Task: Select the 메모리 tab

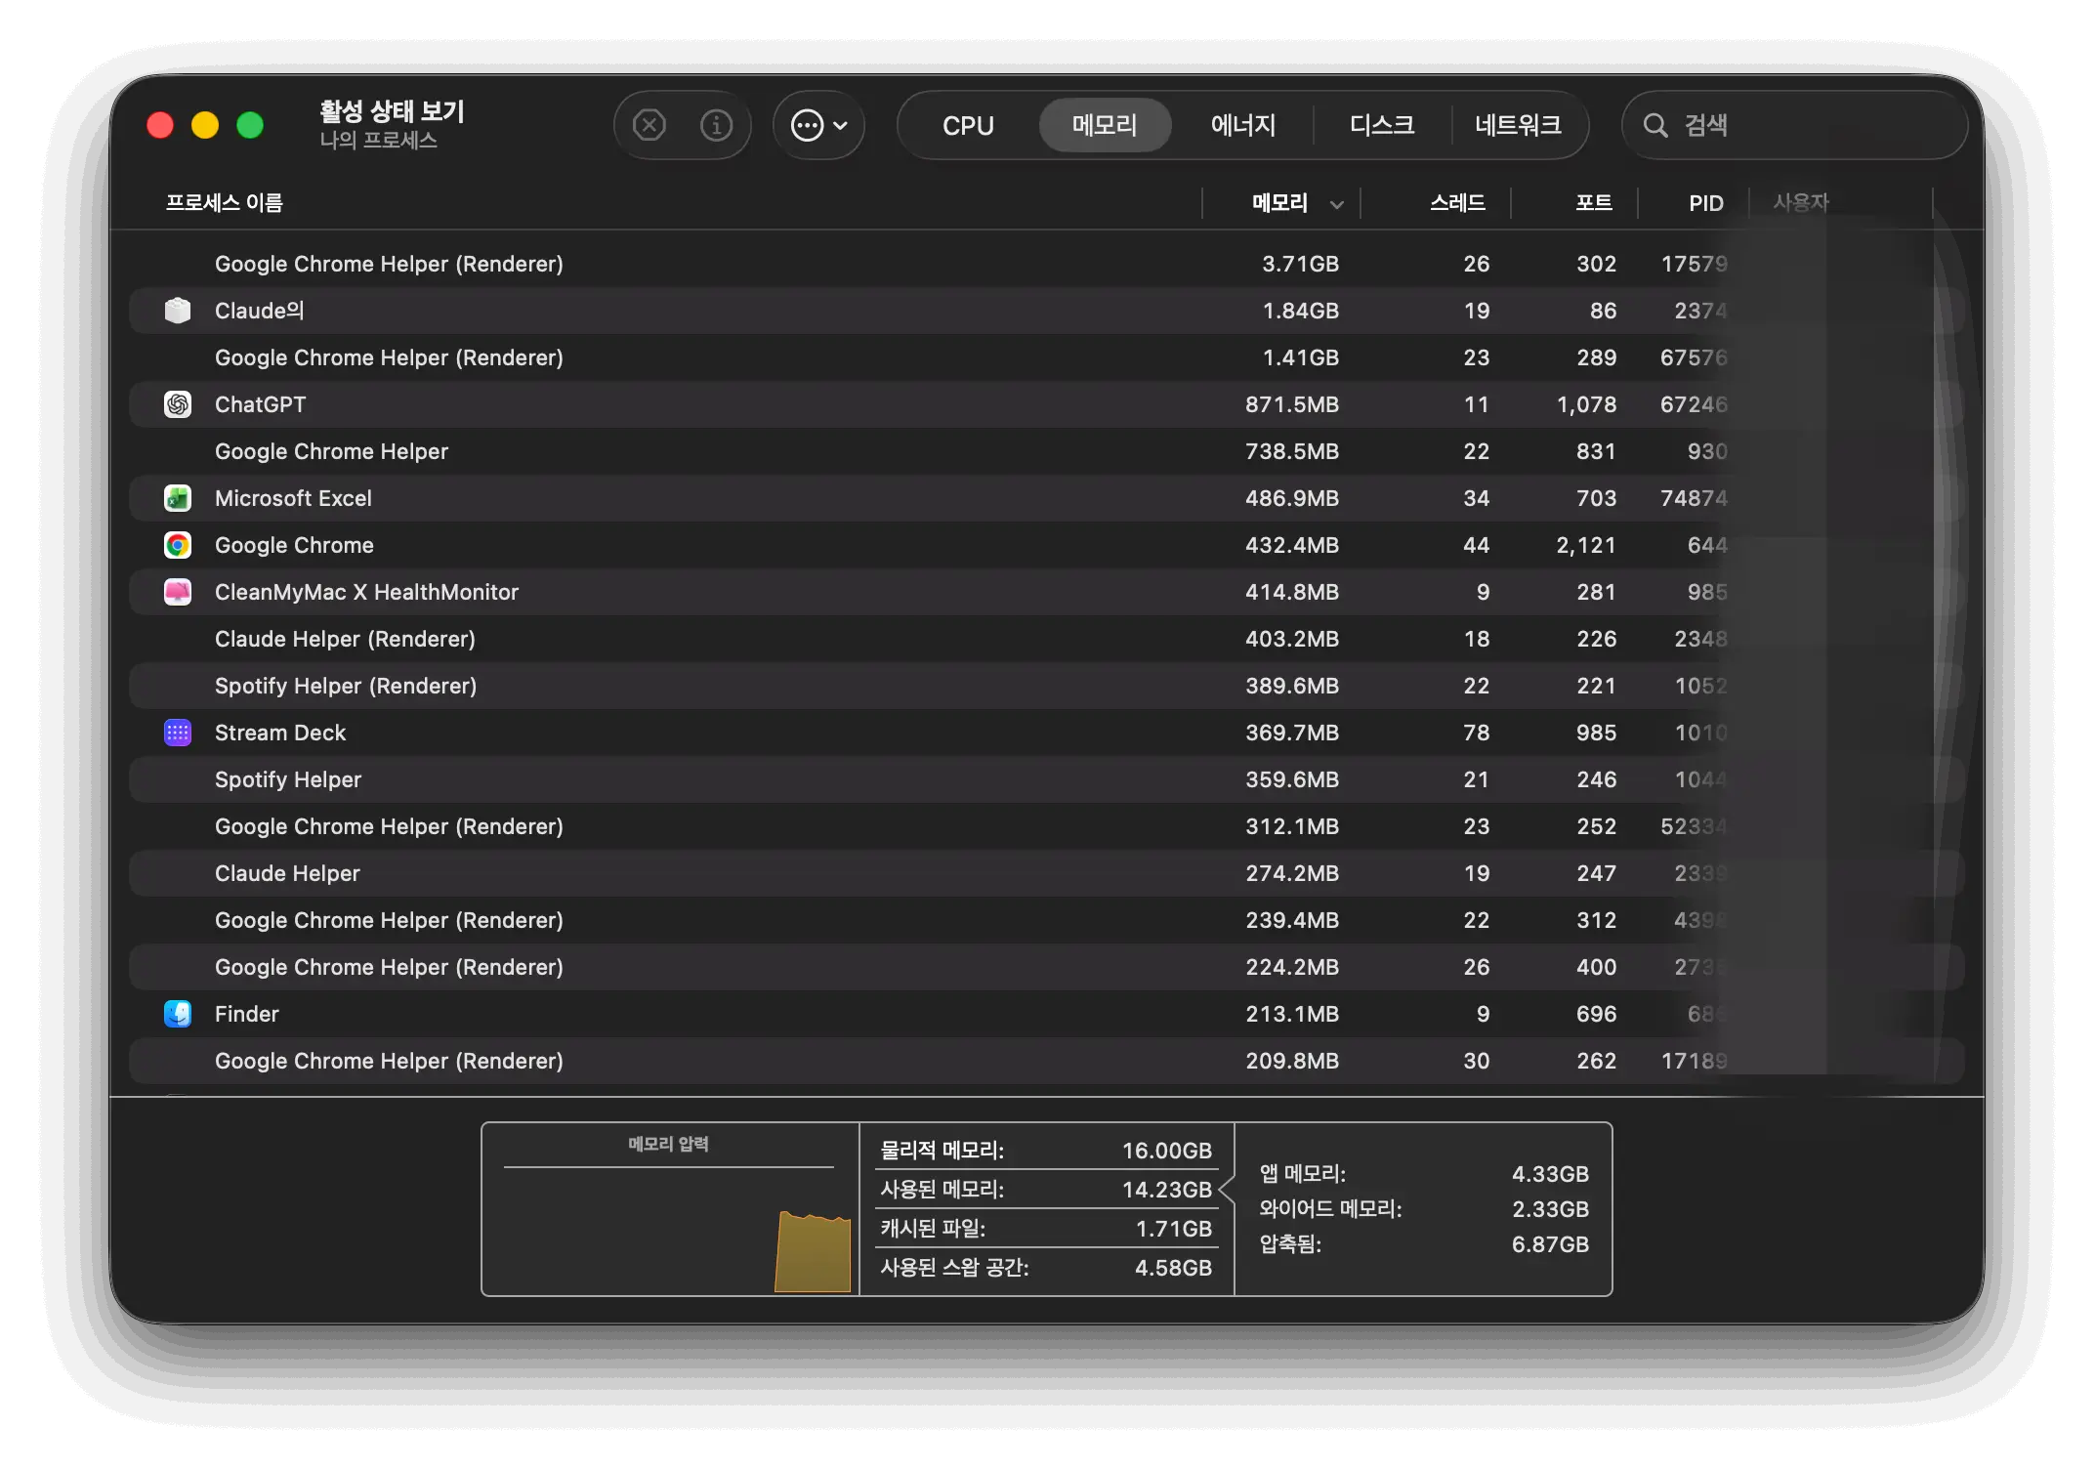Action: 1105,125
